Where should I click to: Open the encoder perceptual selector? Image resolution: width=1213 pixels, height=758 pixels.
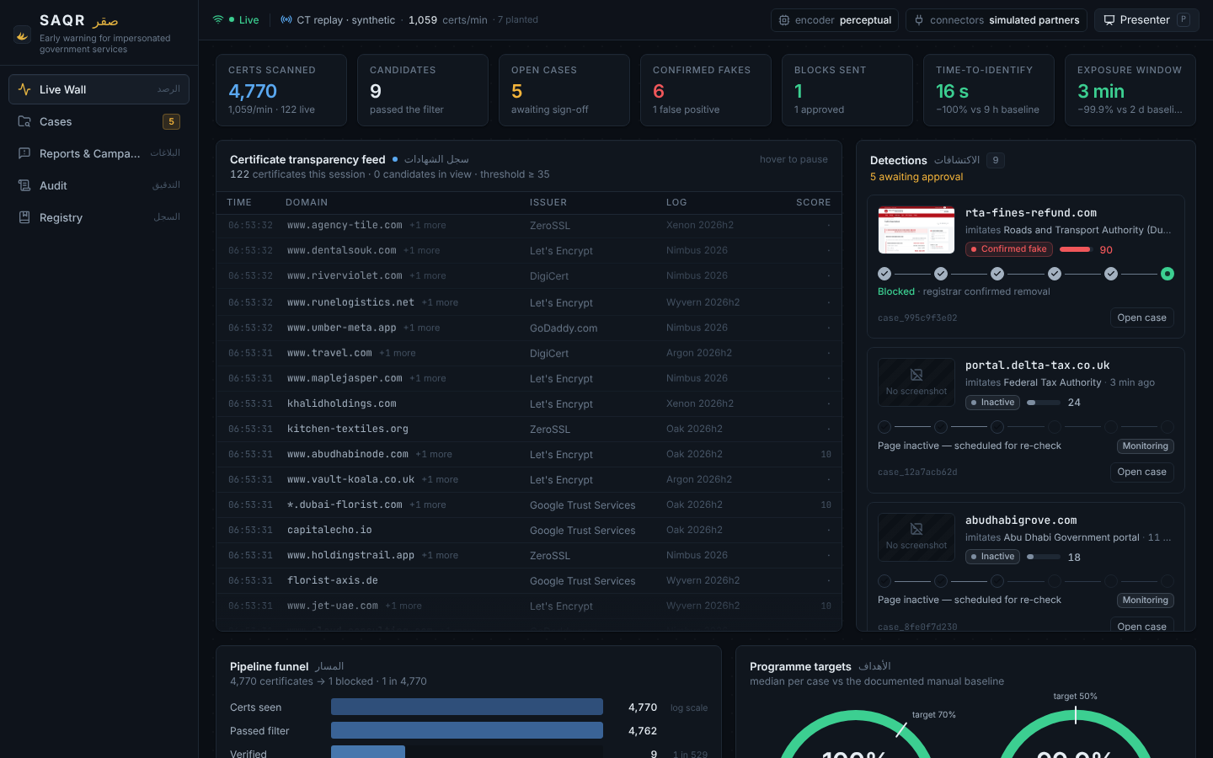pyautogui.click(x=834, y=20)
